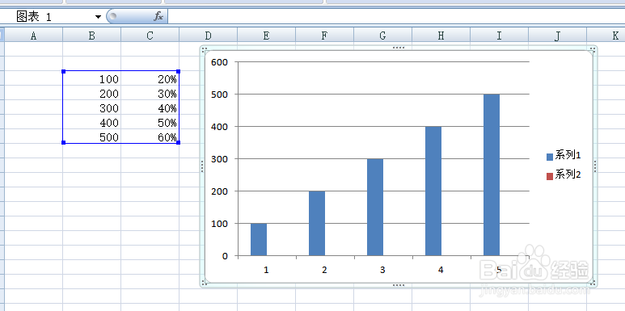Image resolution: width=625 pixels, height=311 pixels.
Task: Select the 系列1 legend entry
Action: tap(564, 156)
